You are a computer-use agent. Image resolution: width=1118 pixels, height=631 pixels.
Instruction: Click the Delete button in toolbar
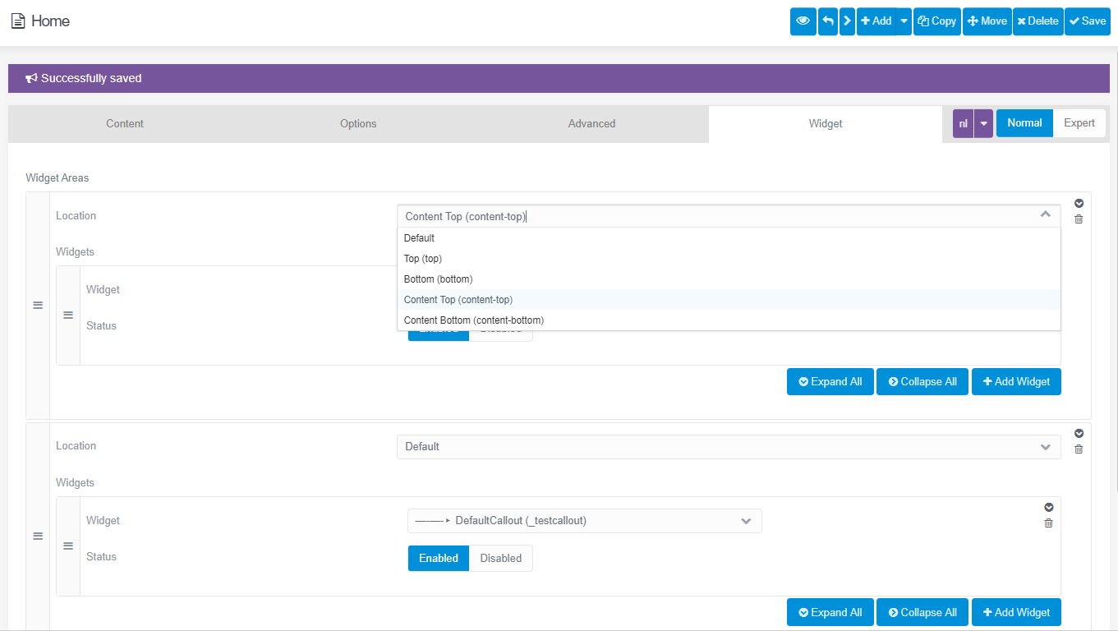click(1038, 21)
